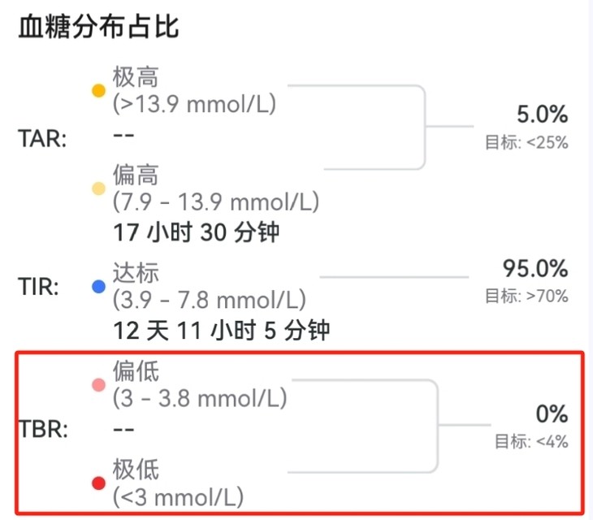This screenshot has height=520, width=593.
Task: Click the orange dot beside 极高
Action: click(98, 90)
